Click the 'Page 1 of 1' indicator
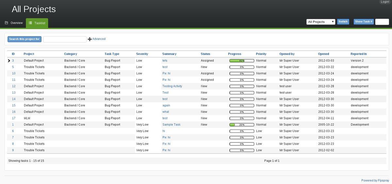This screenshot has height=184, width=392. click(x=272, y=161)
